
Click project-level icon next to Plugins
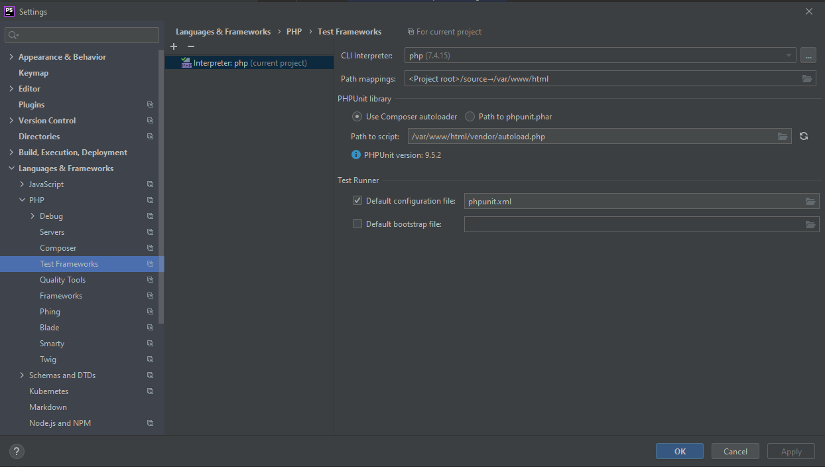(x=150, y=105)
